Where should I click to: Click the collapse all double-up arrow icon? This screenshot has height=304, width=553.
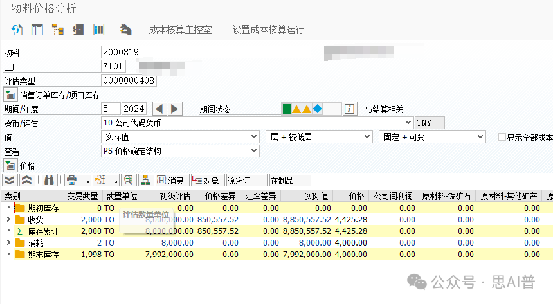[26, 180]
